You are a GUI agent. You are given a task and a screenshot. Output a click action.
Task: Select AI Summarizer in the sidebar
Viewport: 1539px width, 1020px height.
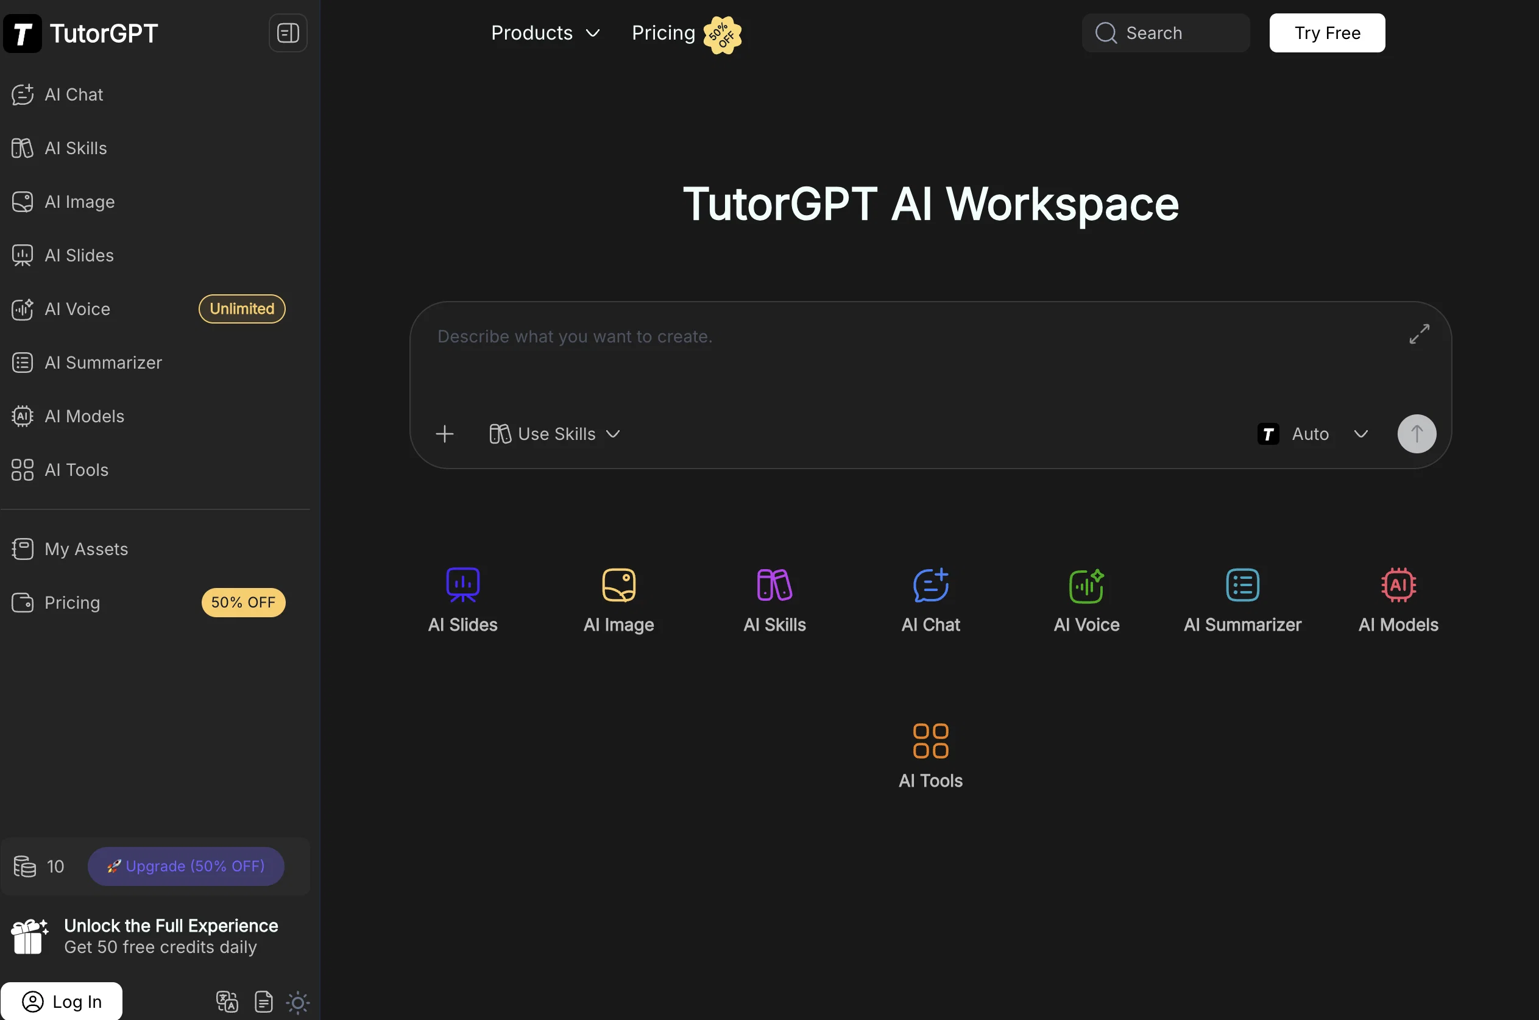tap(155, 363)
